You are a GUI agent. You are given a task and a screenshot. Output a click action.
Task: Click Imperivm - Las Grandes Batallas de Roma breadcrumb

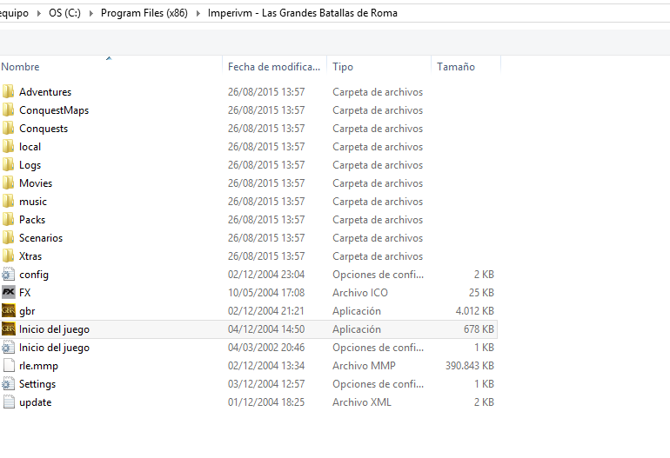click(x=303, y=13)
